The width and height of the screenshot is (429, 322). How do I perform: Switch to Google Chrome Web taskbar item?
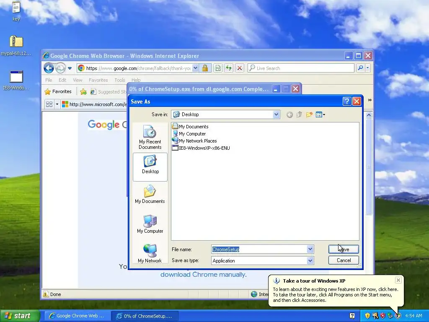(77, 316)
